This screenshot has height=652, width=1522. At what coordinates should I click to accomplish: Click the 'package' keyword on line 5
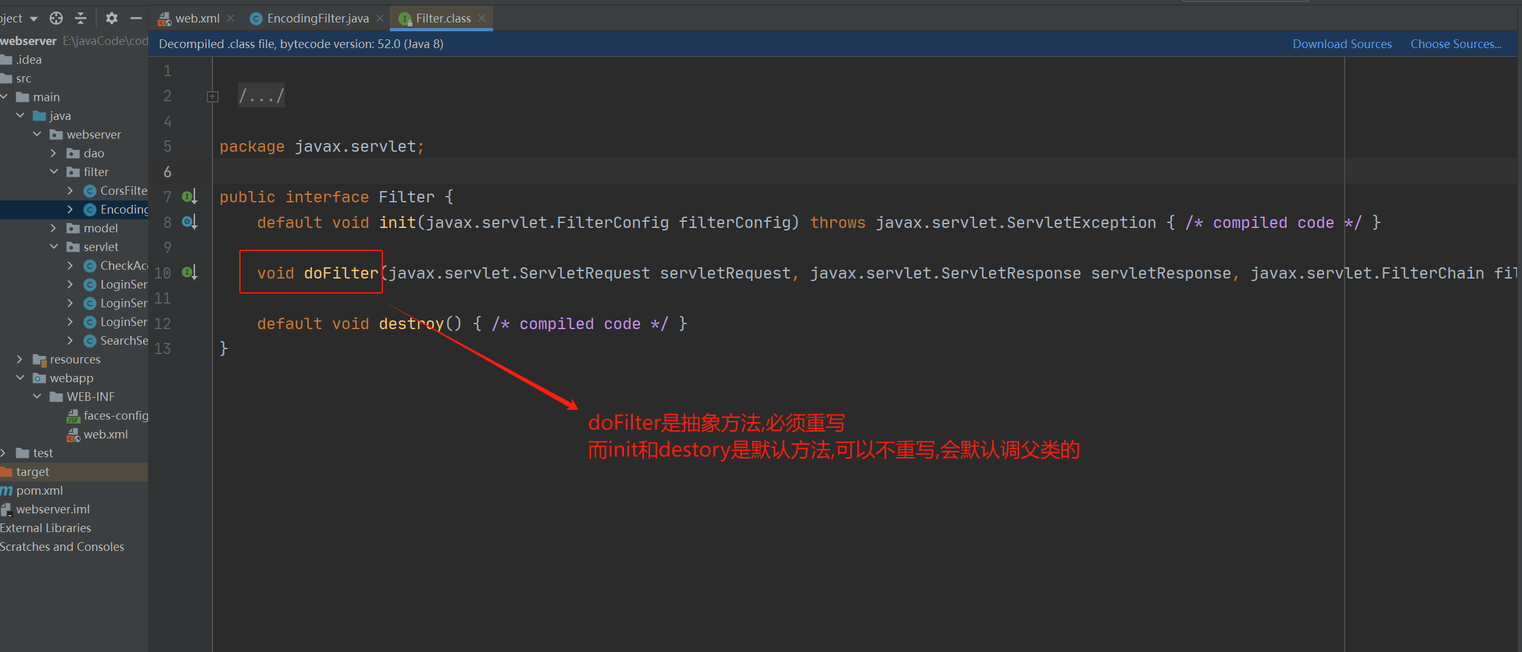(252, 146)
